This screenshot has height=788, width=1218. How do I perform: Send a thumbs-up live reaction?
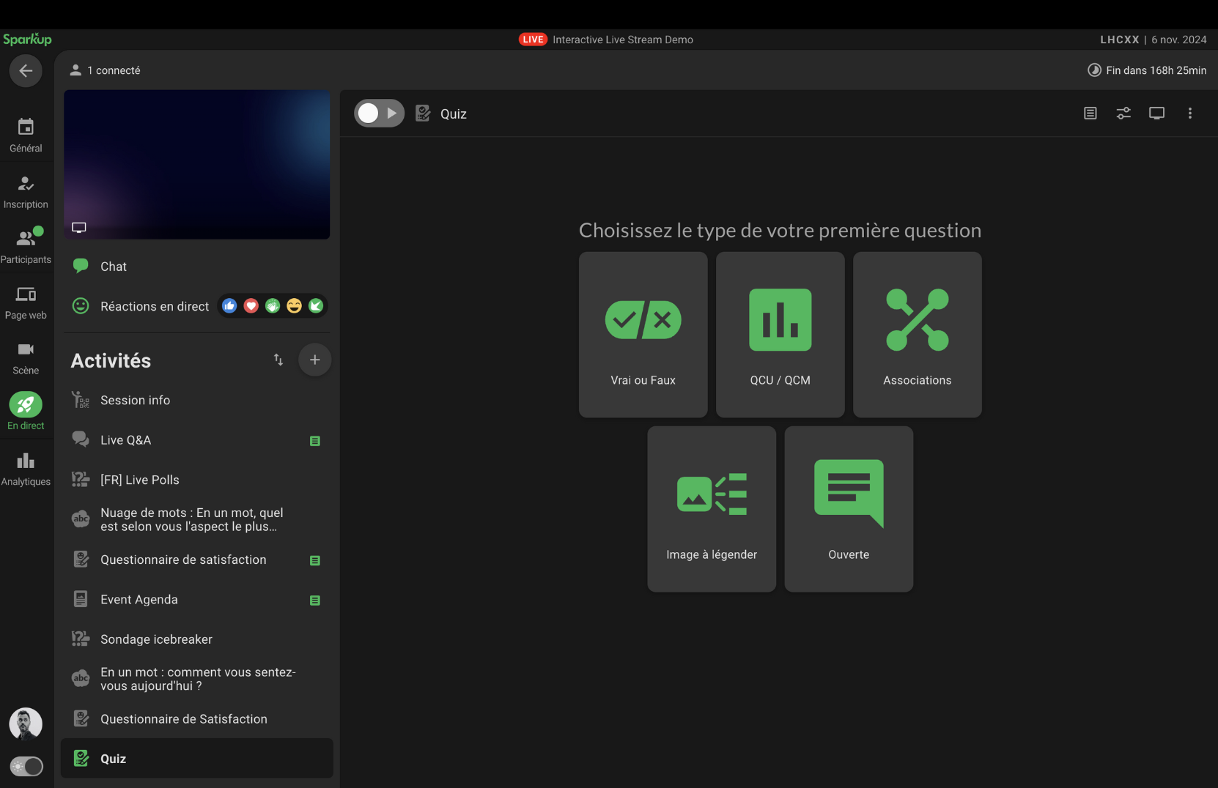click(x=229, y=306)
